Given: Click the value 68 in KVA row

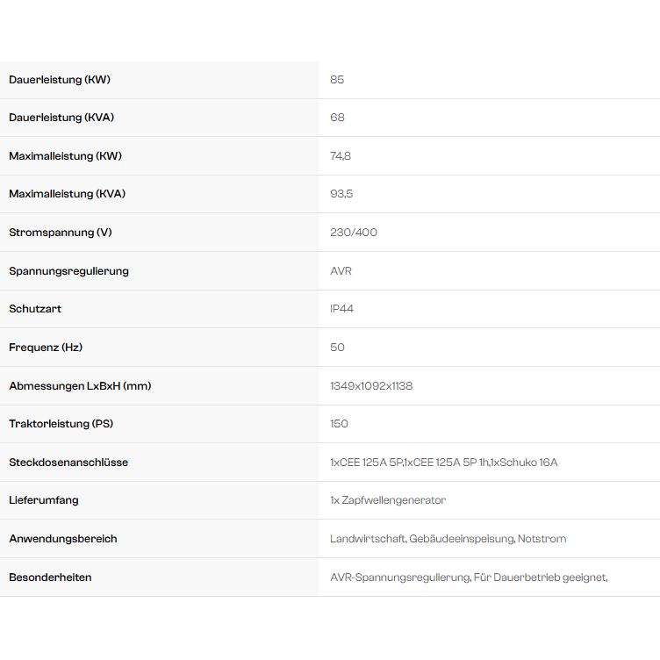Looking at the screenshot, I should click(337, 118).
